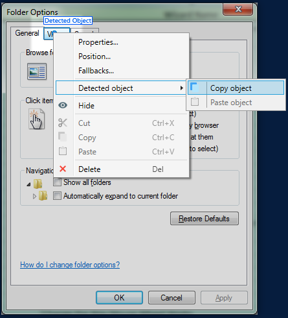The image size is (288, 318).
Task: Select Cut menu entry
Action: point(121,123)
